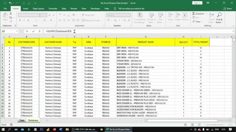Open the Clipboard pane dialog launcher
236x132 pixels.
pyautogui.click(x=15, y=26)
